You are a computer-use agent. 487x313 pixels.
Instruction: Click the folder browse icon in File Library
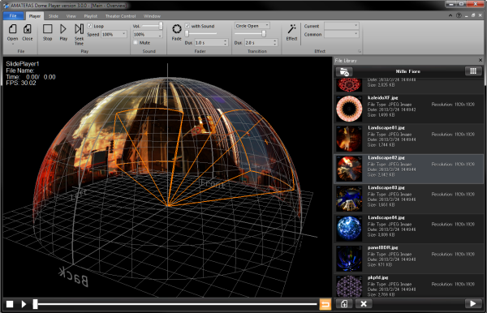[x=344, y=71]
